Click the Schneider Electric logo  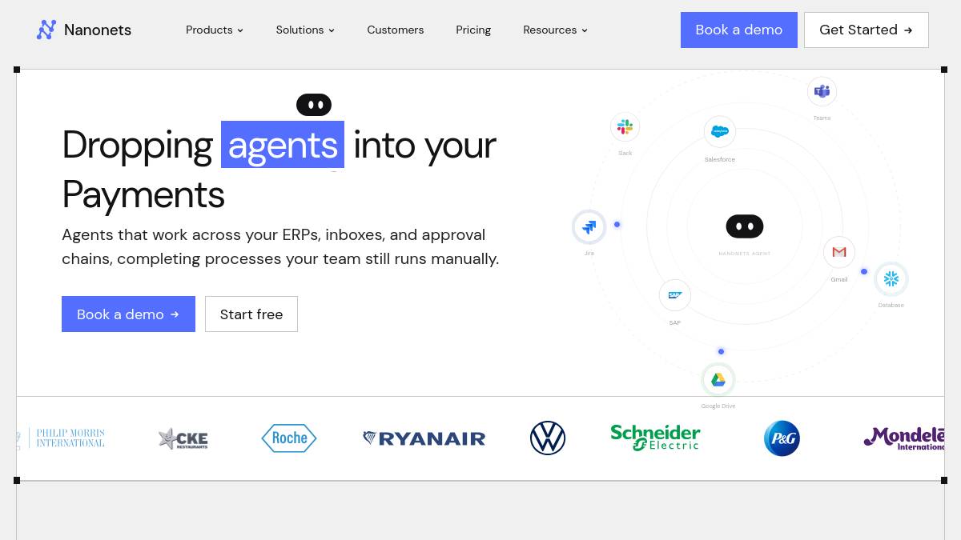coord(655,438)
